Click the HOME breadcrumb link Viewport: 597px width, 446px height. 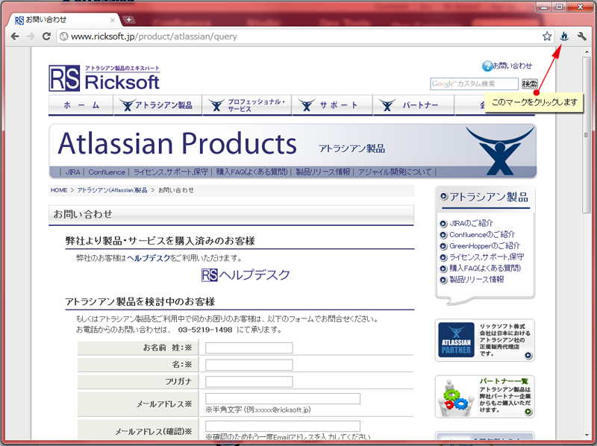[x=59, y=190]
